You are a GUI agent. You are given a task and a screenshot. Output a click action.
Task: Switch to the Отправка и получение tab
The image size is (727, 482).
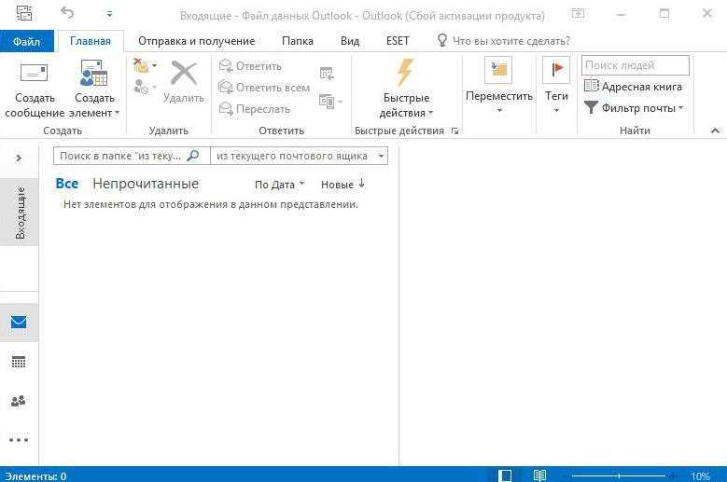point(197,41)
